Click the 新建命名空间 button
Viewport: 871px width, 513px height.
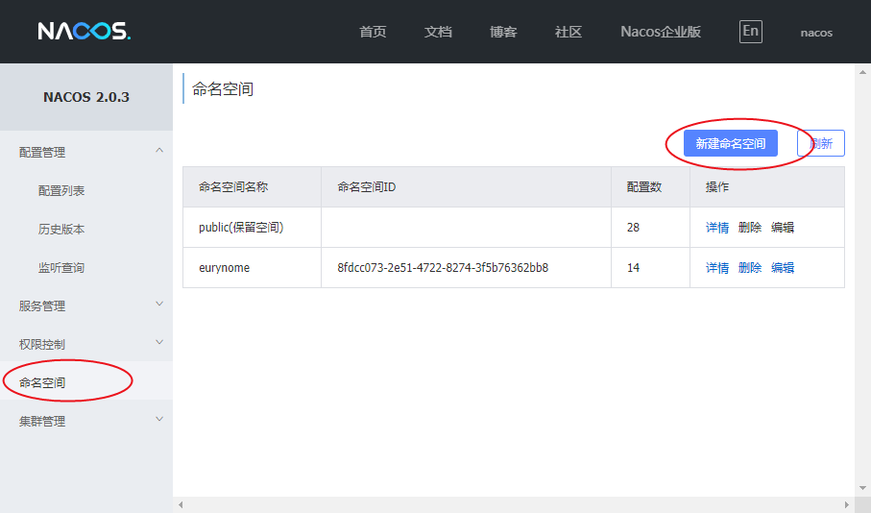pyautogui.click(x=730, y=143)
